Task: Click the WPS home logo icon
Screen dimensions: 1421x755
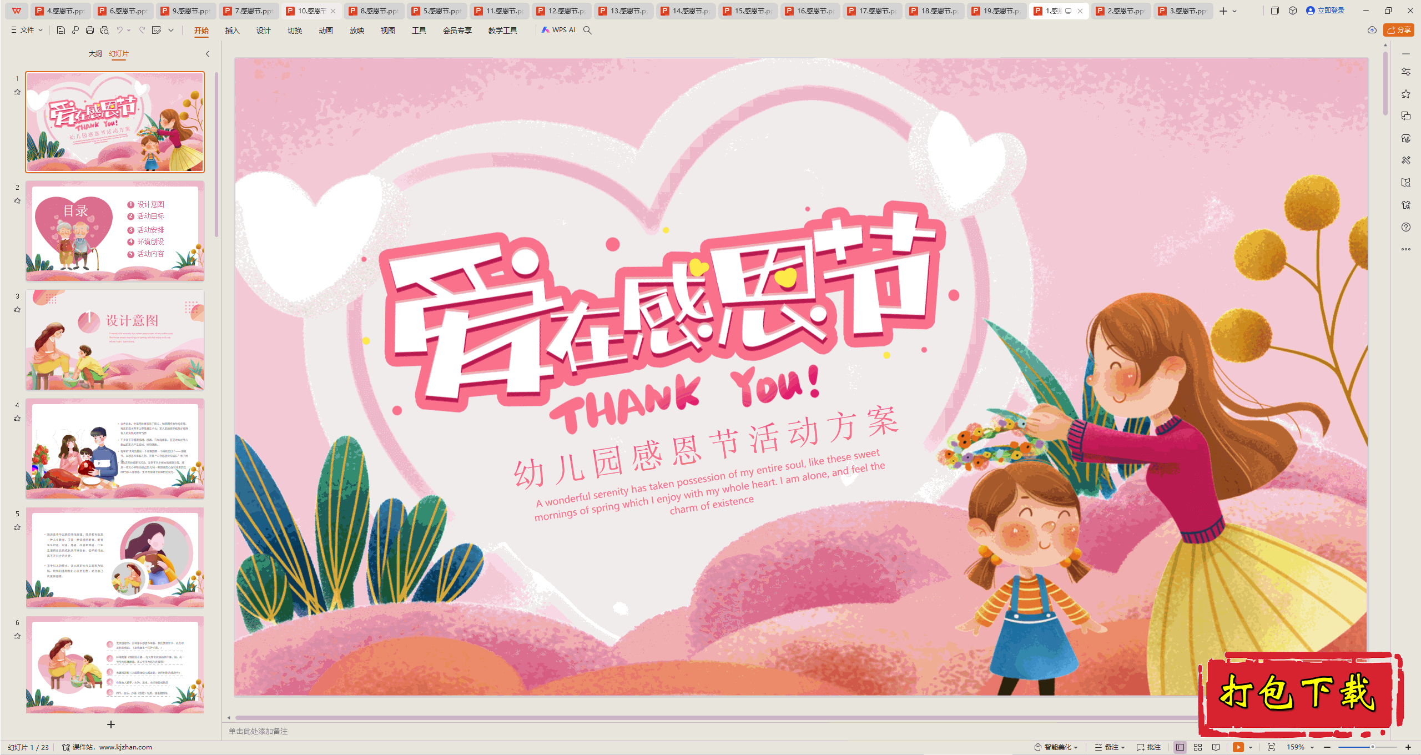Action: tap(17, 11)
